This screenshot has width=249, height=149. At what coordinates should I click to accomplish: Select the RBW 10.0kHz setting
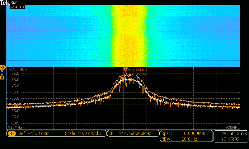point(183,139)
